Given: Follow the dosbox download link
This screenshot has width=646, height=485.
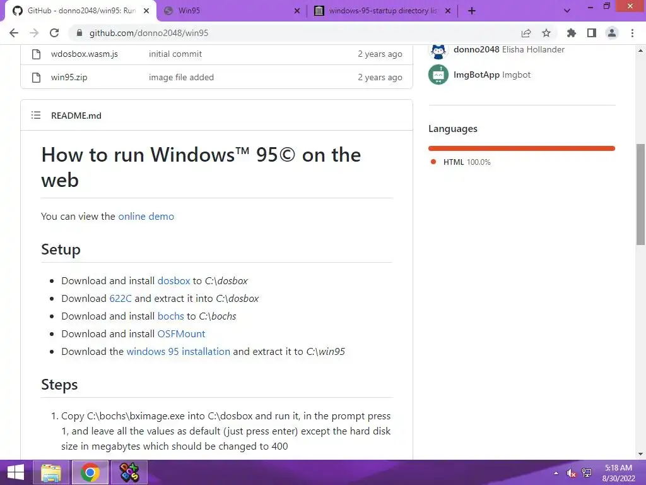Looking at the screenshot, I should (174, 281).
